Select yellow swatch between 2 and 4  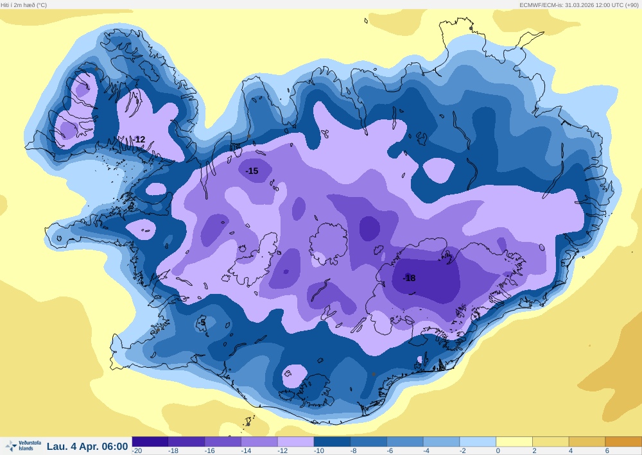click(x=551, y=442)
